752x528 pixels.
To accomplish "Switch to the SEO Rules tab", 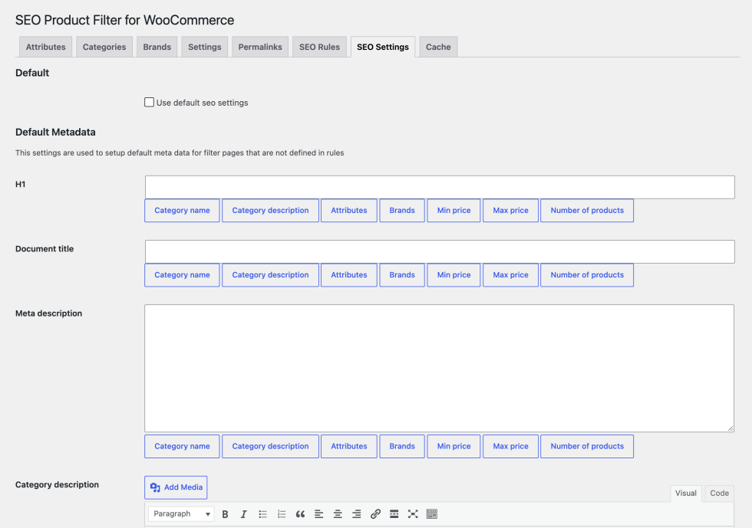I will coord(319,47).
